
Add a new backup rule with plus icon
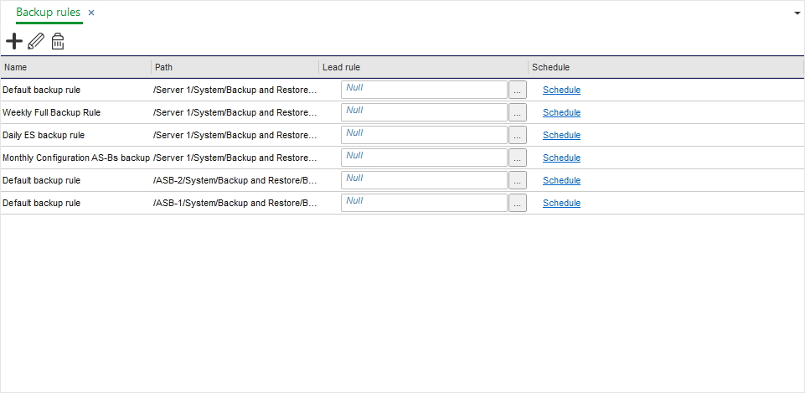tap(14, 41)
